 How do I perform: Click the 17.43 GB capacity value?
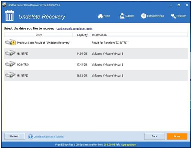click(x=82, y=65)
